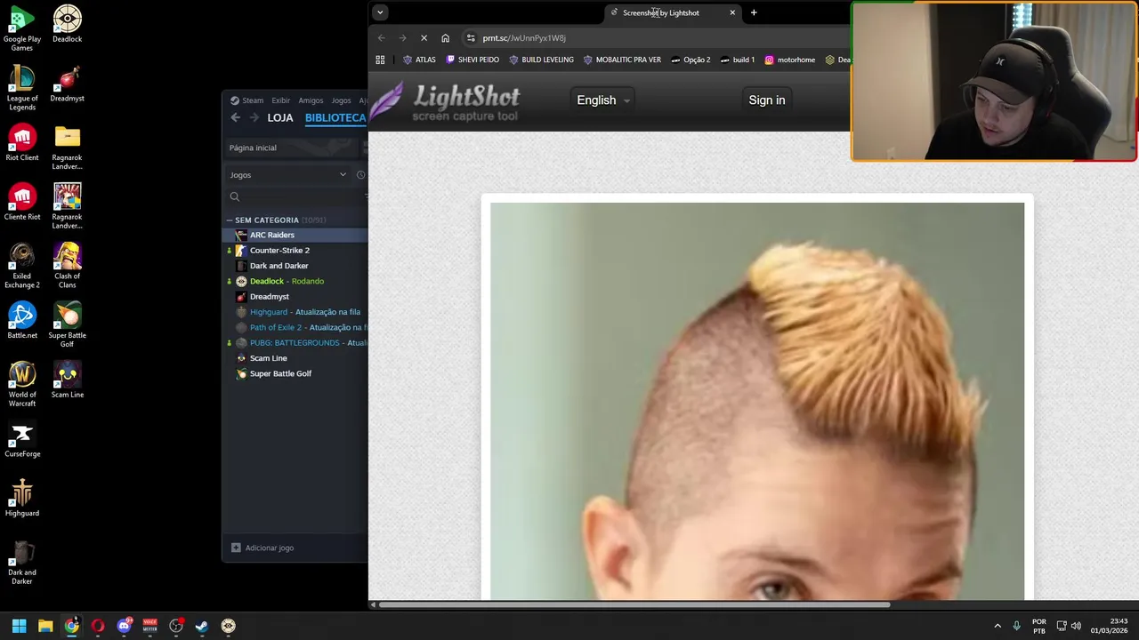Open OBS Studio from the taskbar
This screenshot has width=1139, height=640.
pos(176,626)
